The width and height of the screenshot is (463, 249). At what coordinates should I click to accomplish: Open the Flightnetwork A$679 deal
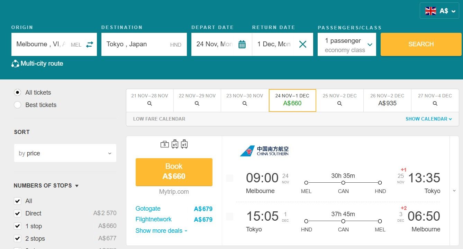[174, 220]
